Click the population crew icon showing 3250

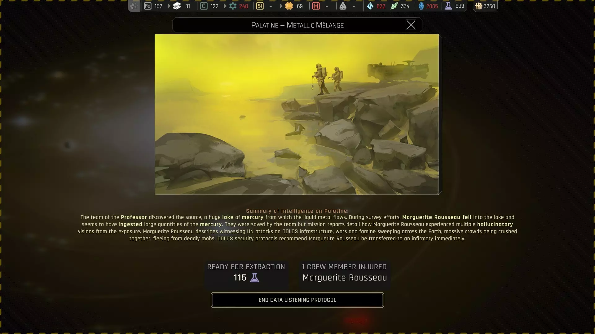point(478,6)
